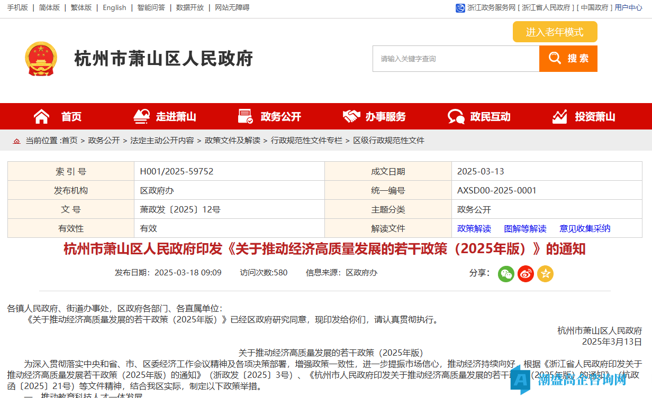Click the national emblem logo
This screenshot has height=398, width=652.
(x=40, y=59)
